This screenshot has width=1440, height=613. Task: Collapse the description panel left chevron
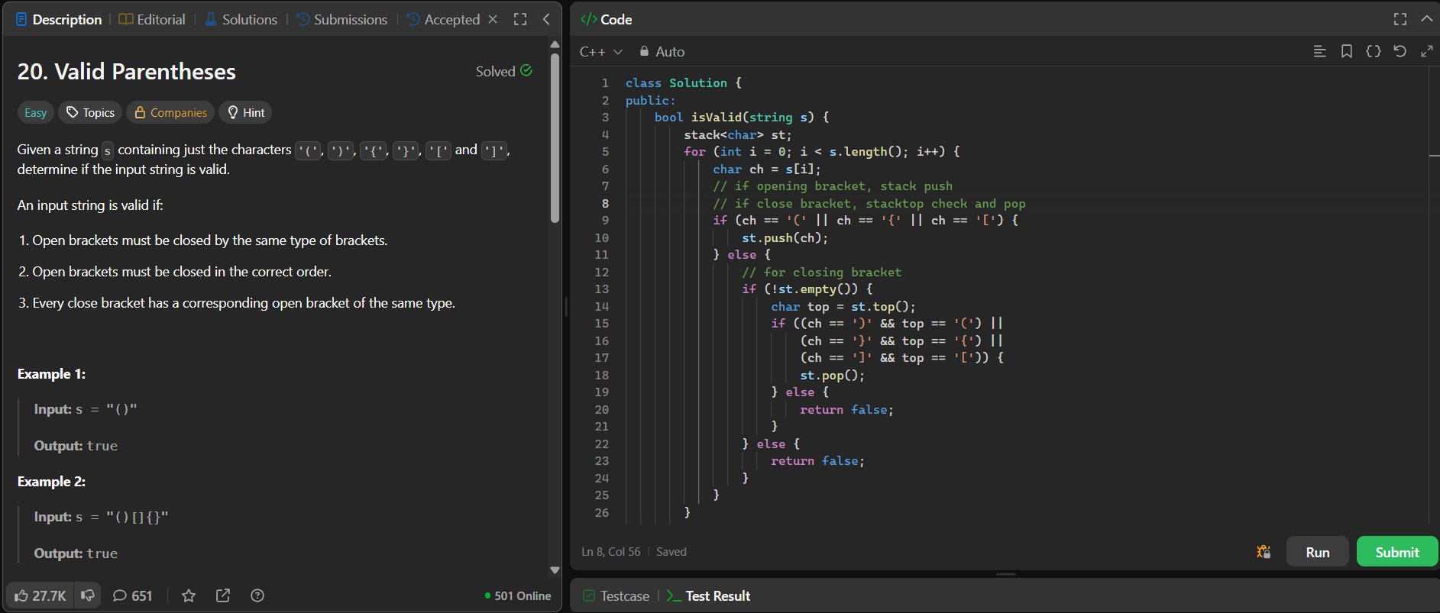pos(546,19)
